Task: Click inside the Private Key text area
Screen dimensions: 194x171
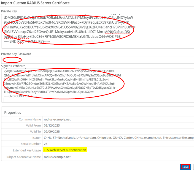Action: click(x=98, y=31)
